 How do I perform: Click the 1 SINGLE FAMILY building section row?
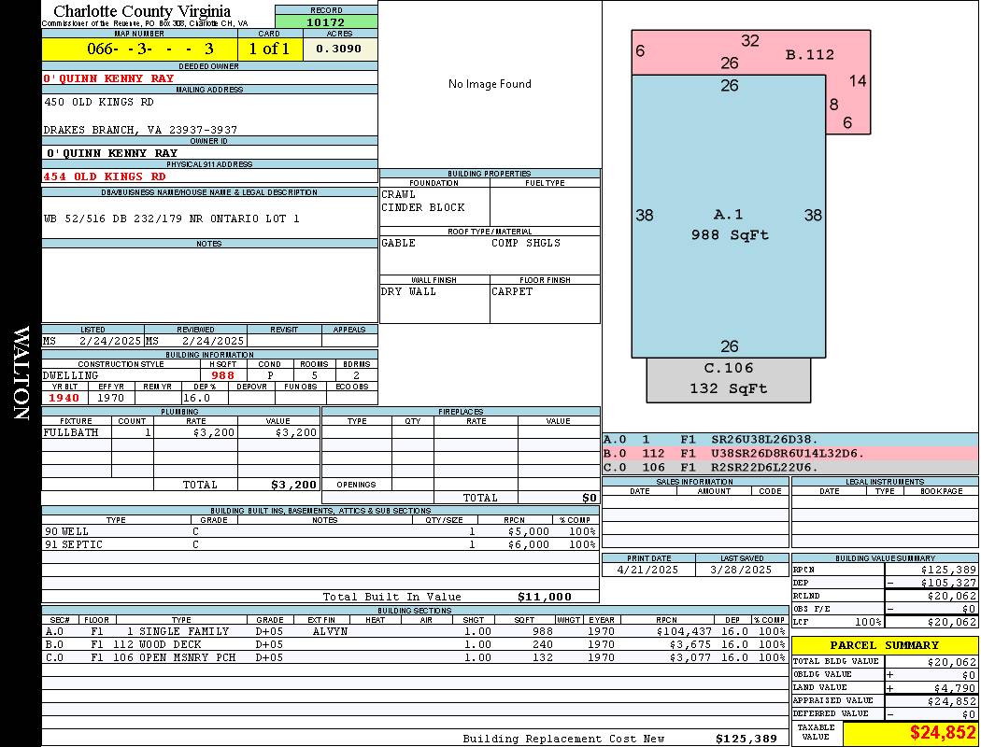(411, 631)
